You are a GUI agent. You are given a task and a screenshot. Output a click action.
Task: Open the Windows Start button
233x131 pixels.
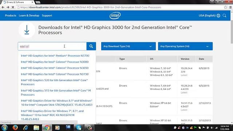[4, 128]
